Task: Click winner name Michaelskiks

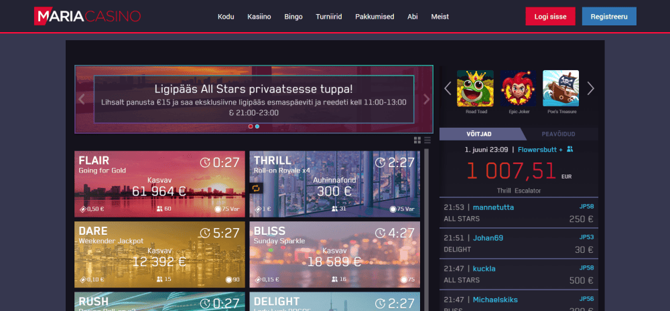Action: 495,300
